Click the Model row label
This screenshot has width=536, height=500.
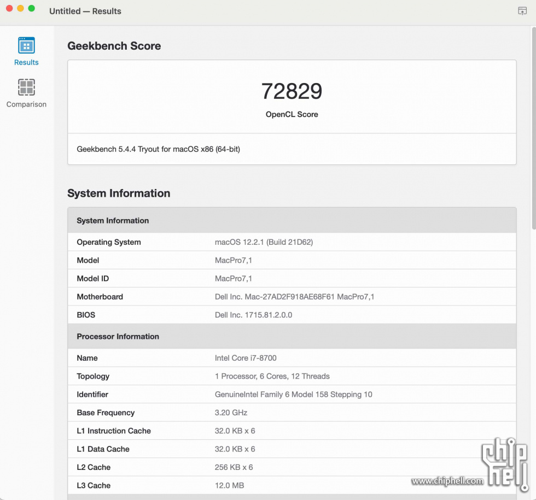pos(88,260)
